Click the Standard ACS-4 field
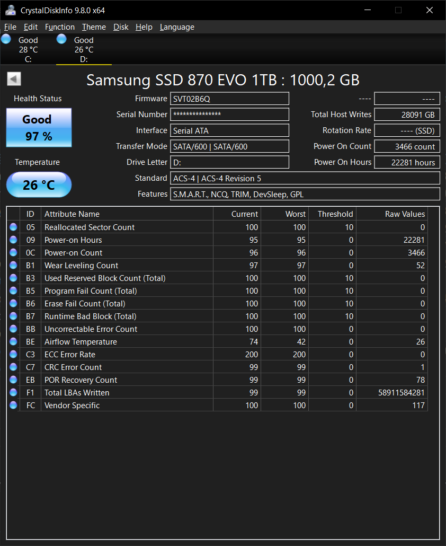The image size is (446, 546). 305,178
